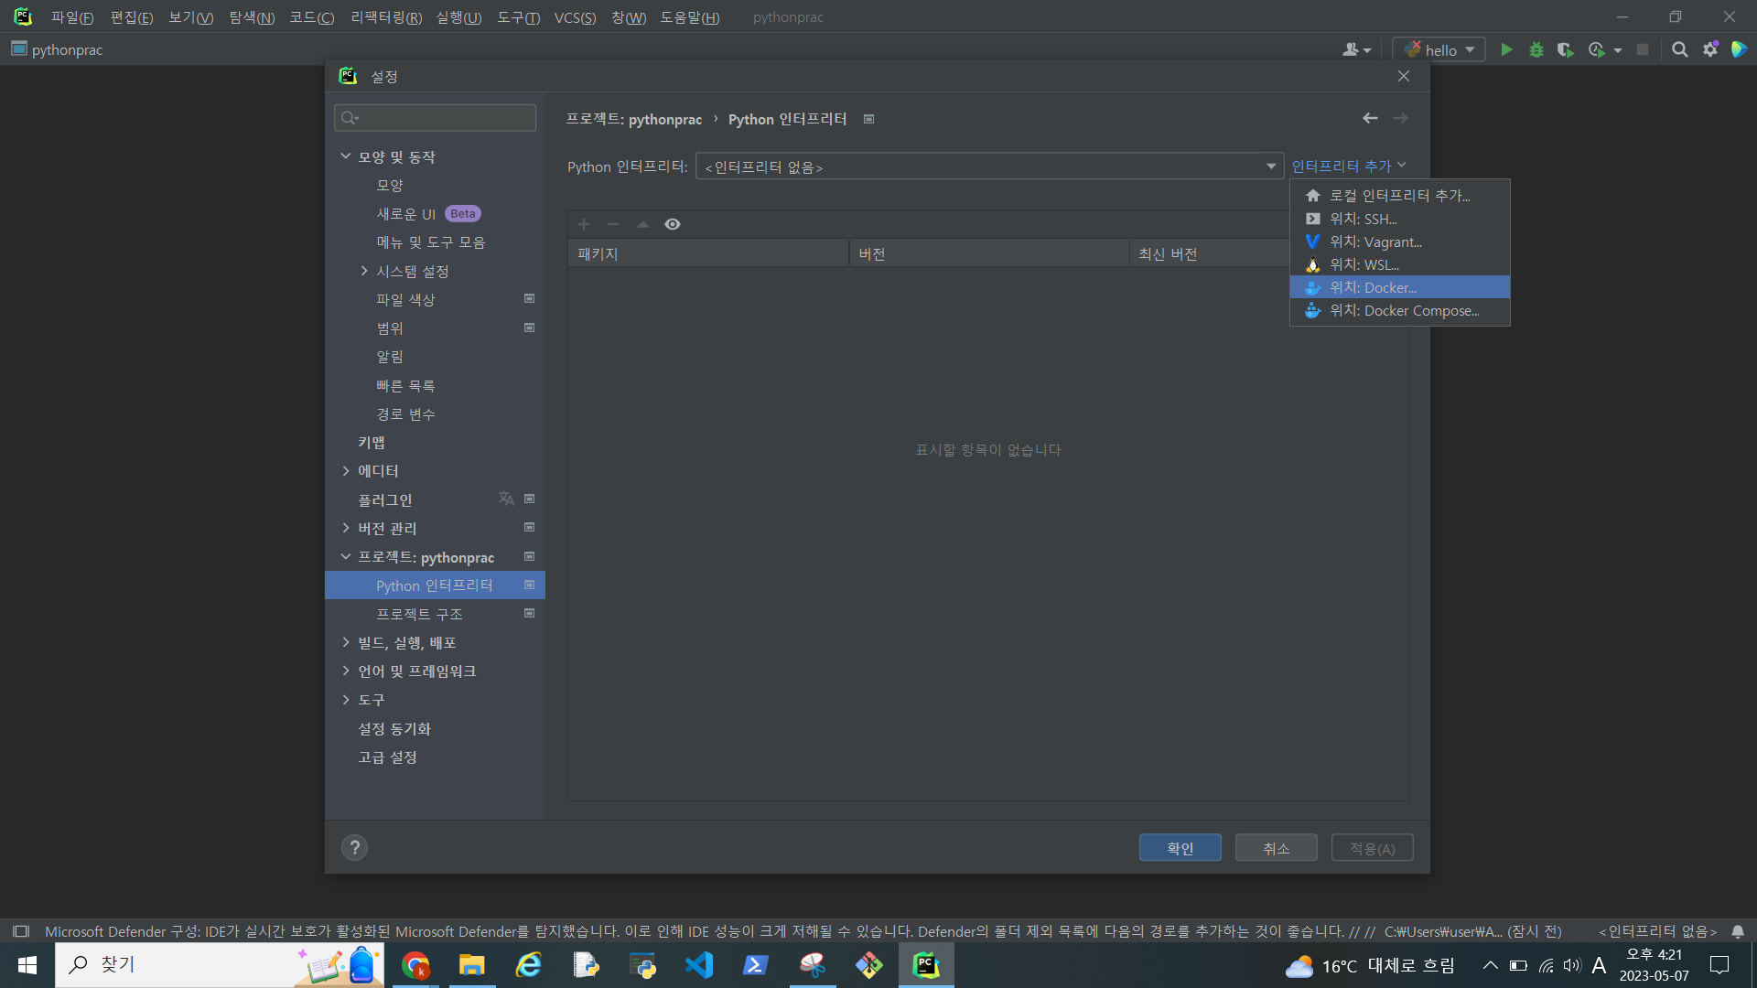
Task: Open the Python interpreter selection dropdown
Action: click(x=989, y=166)
